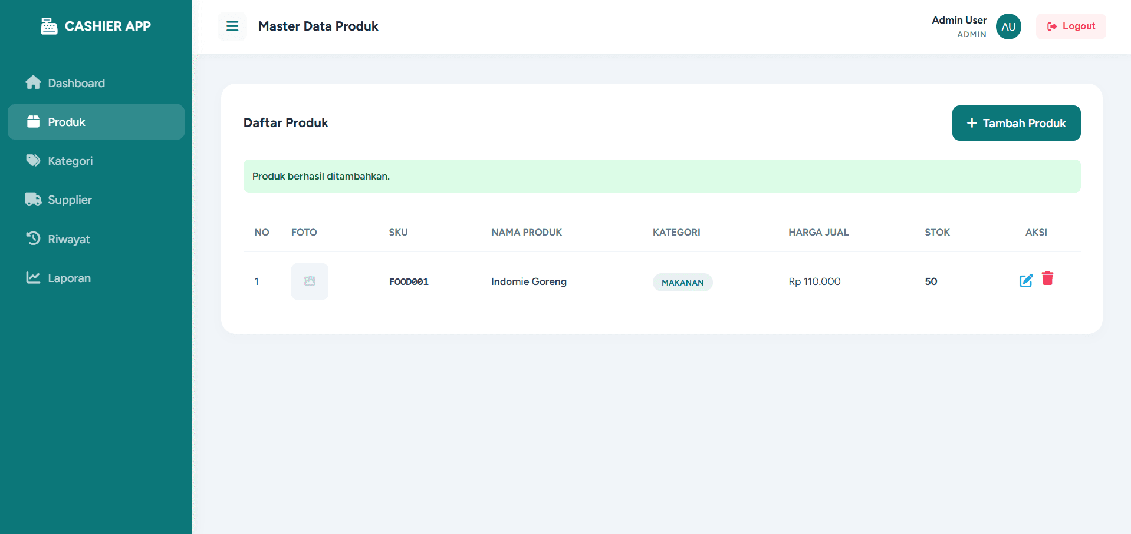Viewport: 1131px width, 534px height.
Task: Go to the Supplier page
Action: click(x=96, y=200)
